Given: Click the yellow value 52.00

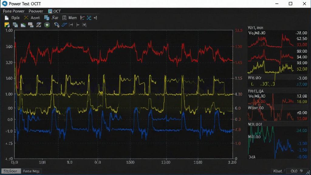Looking at the screenshot, I should 302,69.
